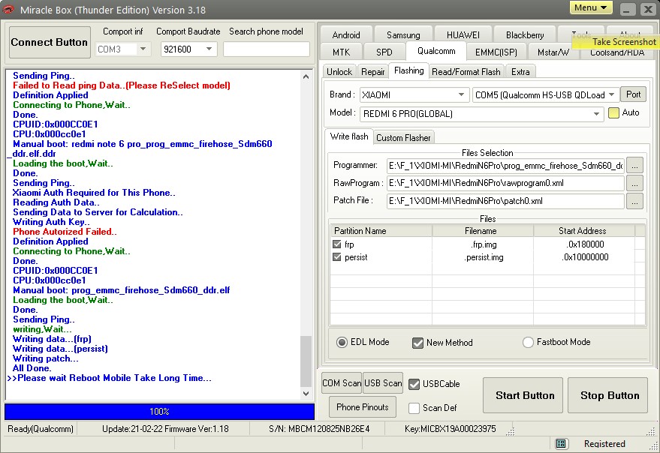This screenshot has height=453, width=660.
Task: Switch to the Samsung tab
Action: (403, 35)
